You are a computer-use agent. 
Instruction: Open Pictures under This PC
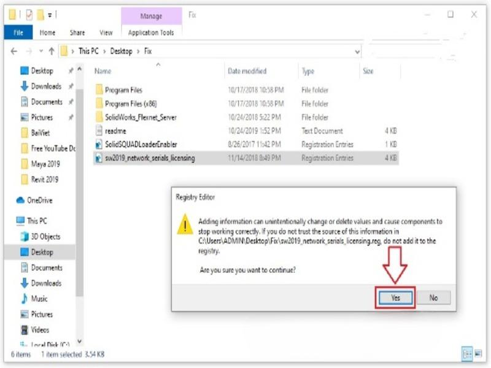coord(42,314)
